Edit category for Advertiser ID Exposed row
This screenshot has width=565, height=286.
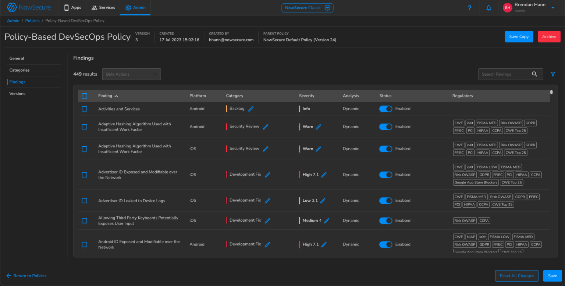pyautogui.click(x=267, y=175)
